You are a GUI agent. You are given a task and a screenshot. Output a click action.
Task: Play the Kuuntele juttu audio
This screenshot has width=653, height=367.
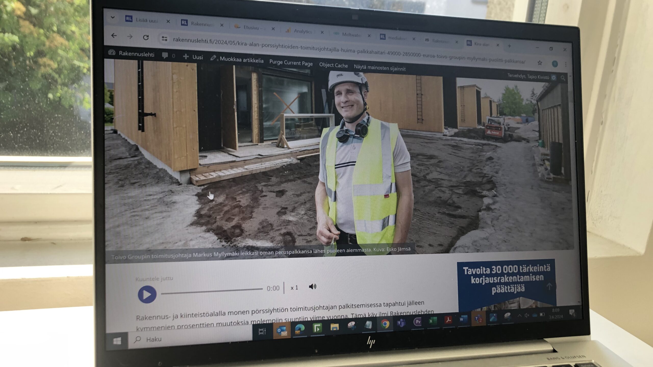point(147,295)
